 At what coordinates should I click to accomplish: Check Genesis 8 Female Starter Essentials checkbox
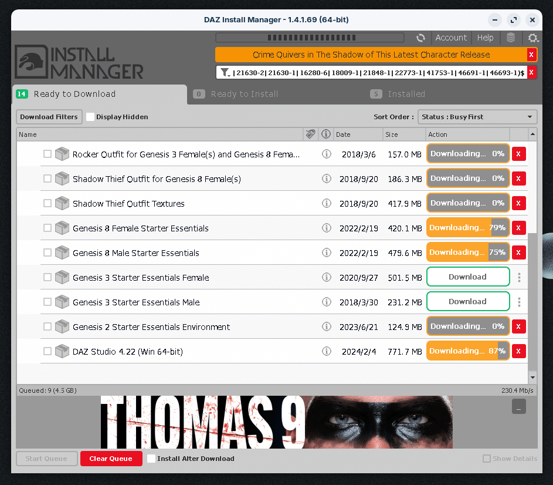[x=48, y=228]
